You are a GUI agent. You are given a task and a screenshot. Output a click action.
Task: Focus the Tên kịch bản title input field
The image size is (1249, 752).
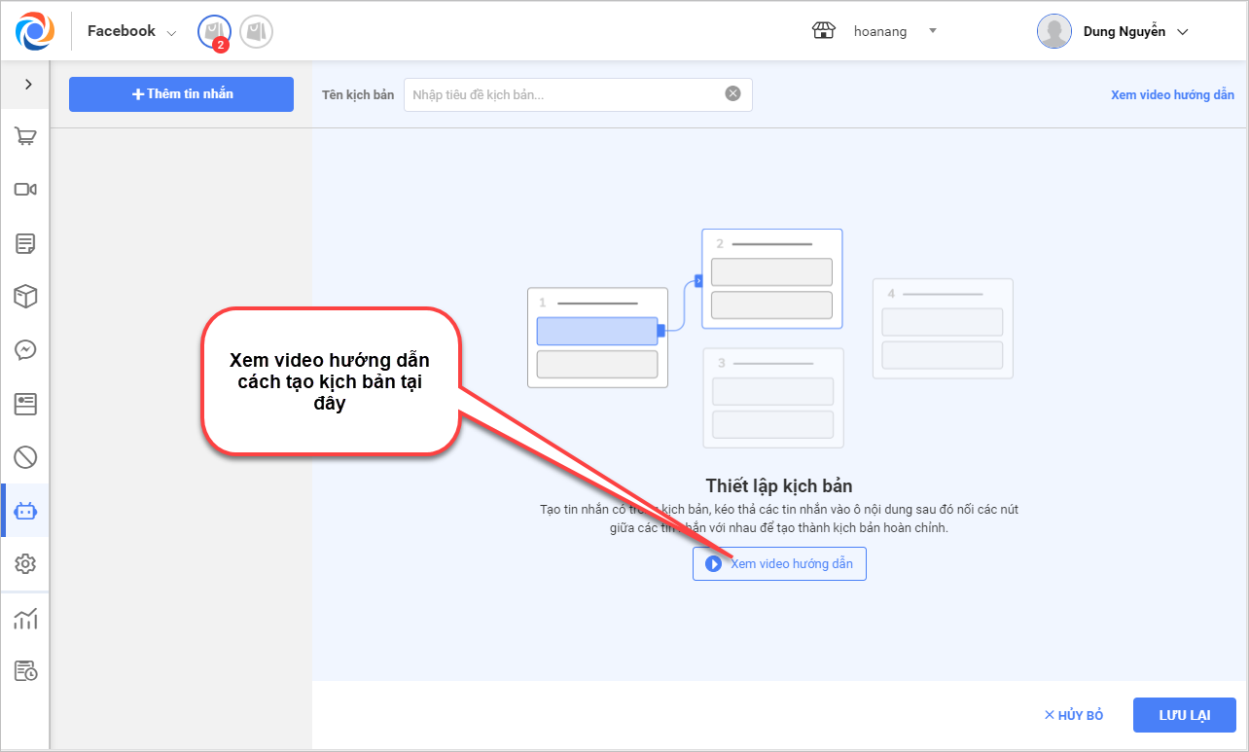pos(564,94)
